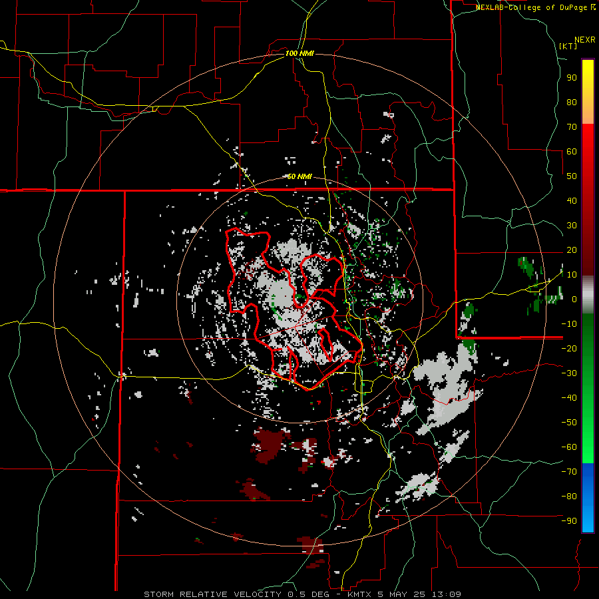599x599 pixels.
Task: Click the 100 NMI range ring label
Action: 299,53
